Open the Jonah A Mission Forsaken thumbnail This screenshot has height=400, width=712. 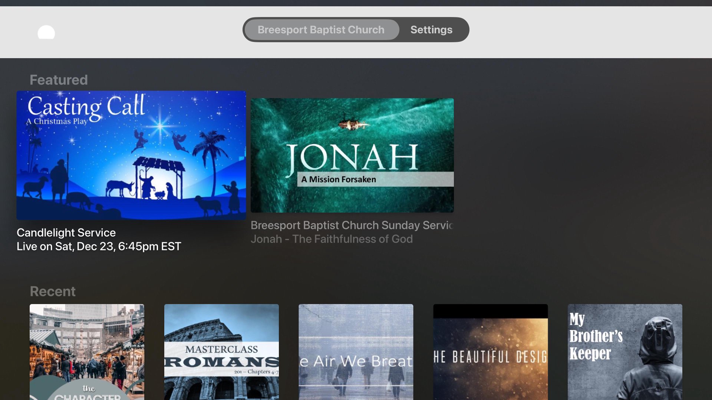[352, 155]
